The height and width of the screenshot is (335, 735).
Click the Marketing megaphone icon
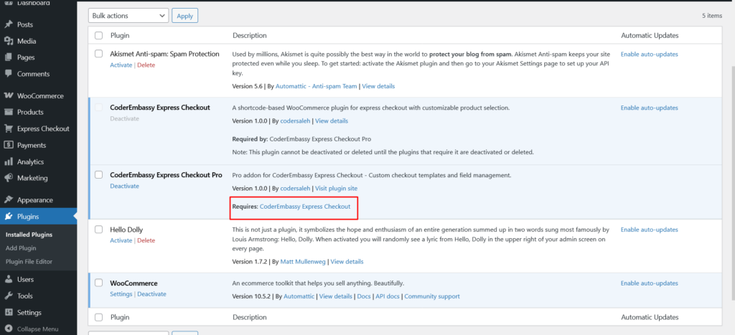pyautogui.click(x=9, y=178)
